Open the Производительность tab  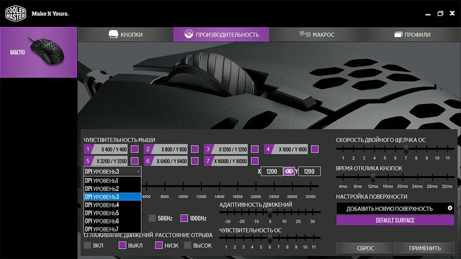221,34
